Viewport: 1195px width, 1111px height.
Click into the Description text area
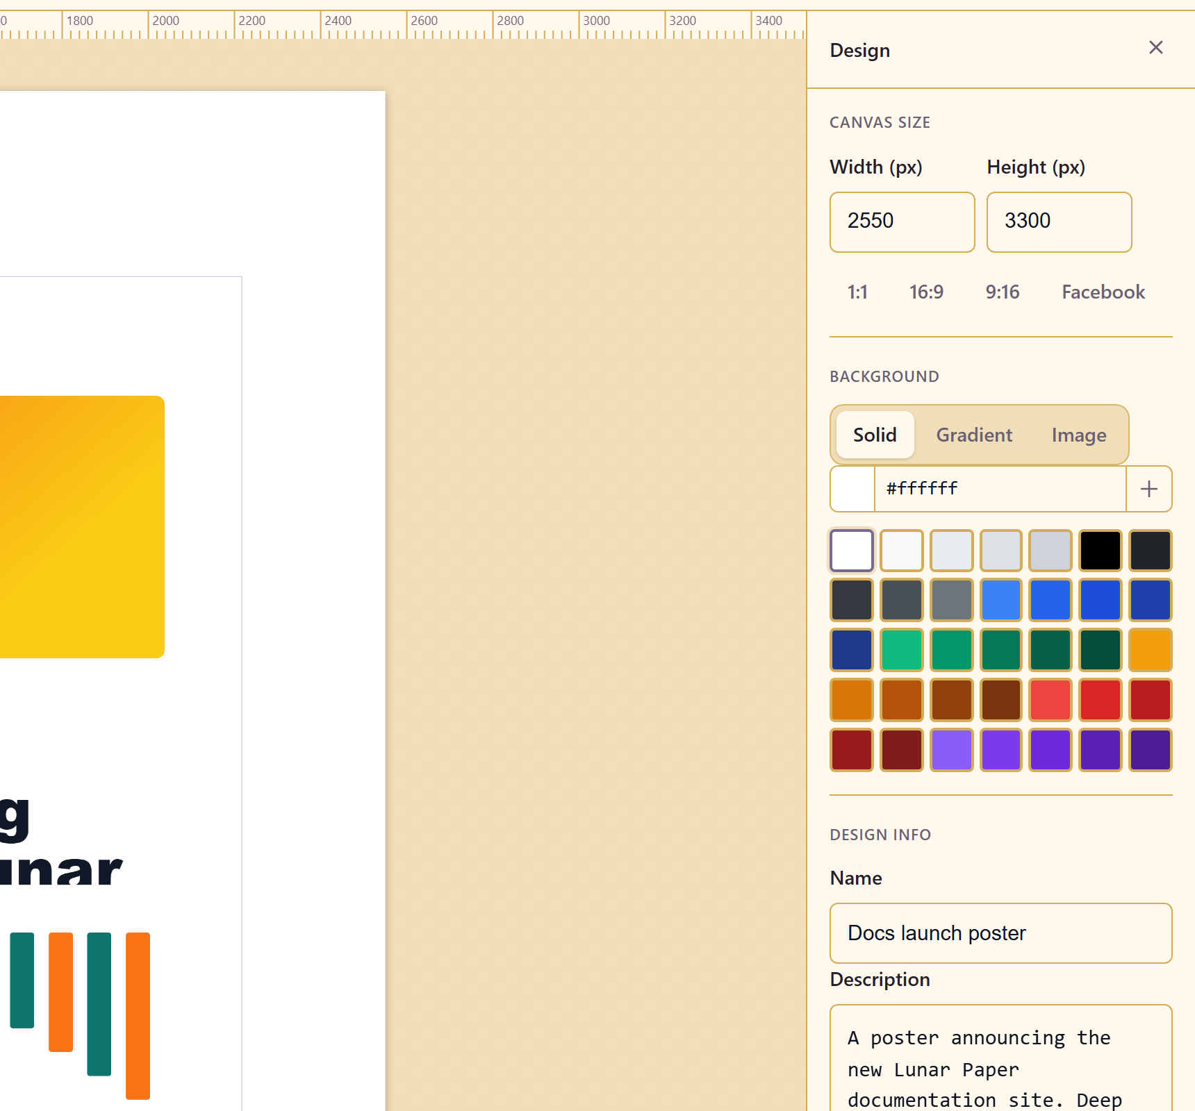coord(1000,1058)
